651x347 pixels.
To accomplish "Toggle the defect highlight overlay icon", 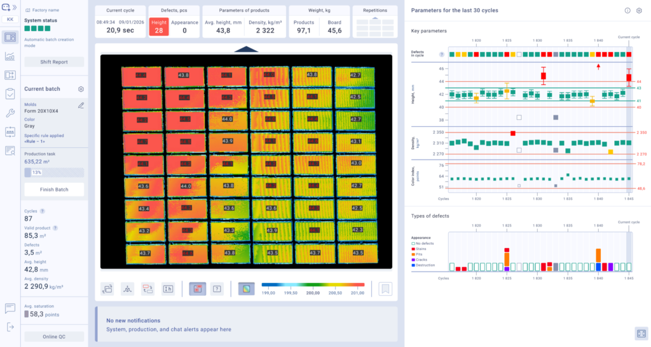I will coord(197,289).
